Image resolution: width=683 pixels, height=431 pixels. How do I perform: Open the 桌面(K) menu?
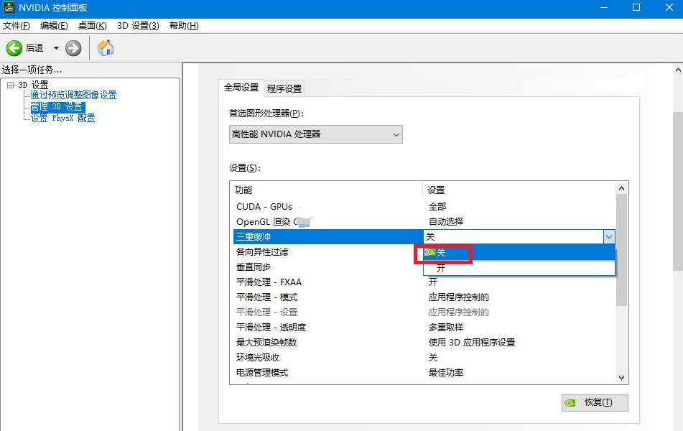93,26
